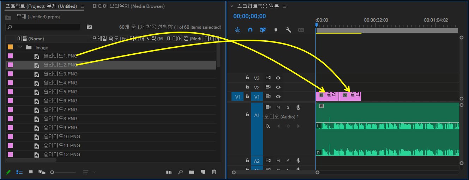This screenshot has width=469, height=180.
Task: Switch project panel to list view
Action: point(20,172)
